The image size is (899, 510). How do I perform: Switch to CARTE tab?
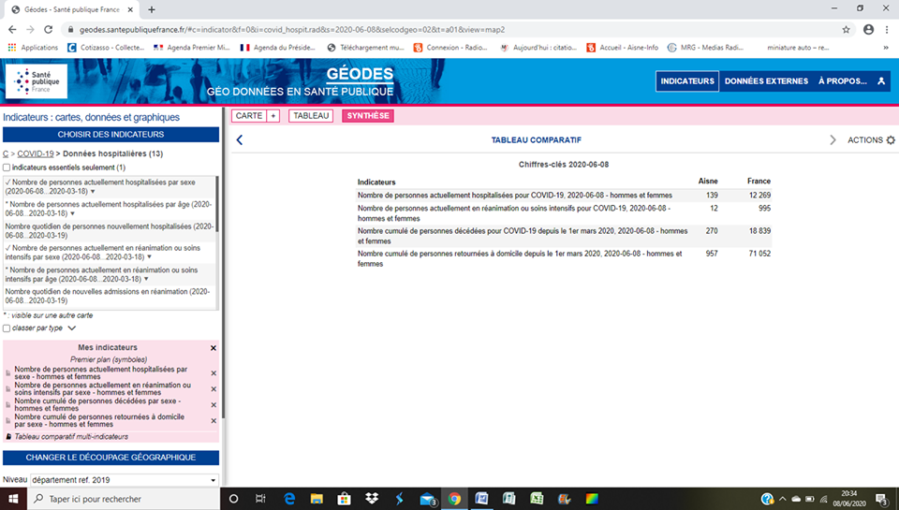(249, 116)
